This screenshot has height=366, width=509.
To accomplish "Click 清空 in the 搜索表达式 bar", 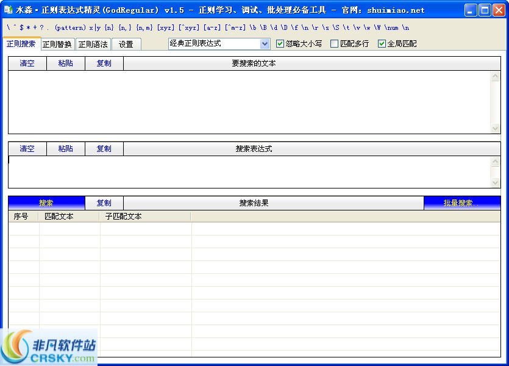I will pyautogui.click(x=27, y=149).
